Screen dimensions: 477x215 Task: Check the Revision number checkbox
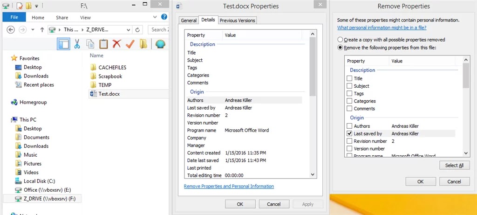click(x=349, y=141)
